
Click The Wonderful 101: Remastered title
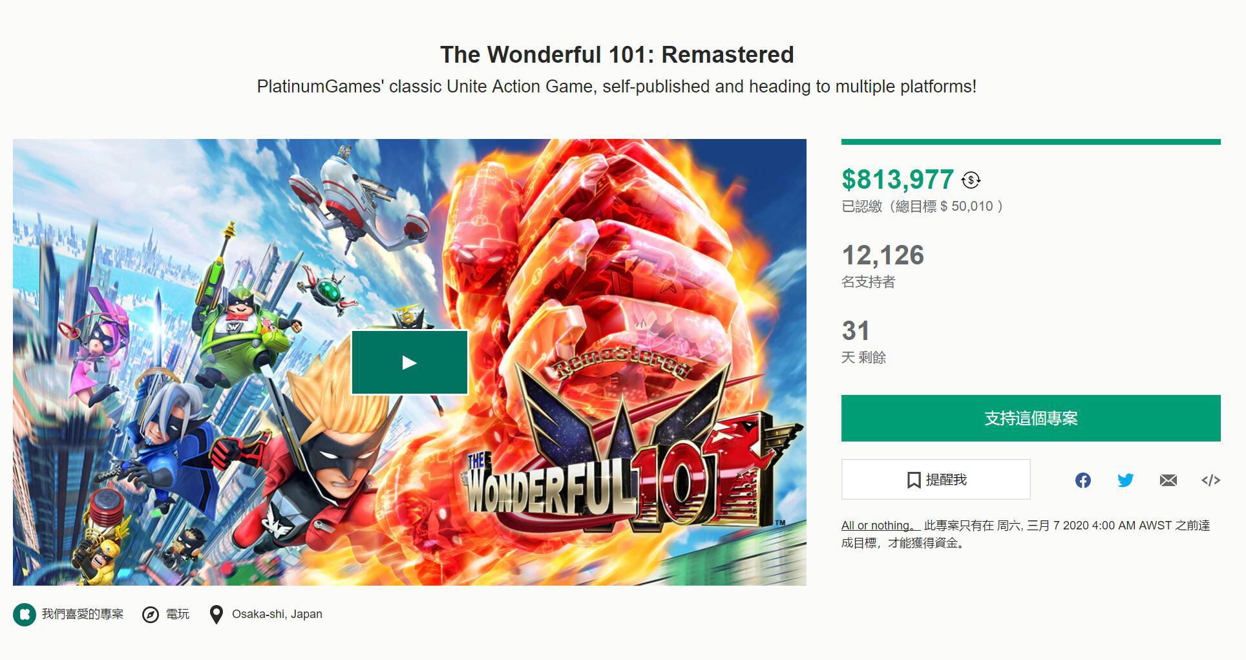coord(617,55)
